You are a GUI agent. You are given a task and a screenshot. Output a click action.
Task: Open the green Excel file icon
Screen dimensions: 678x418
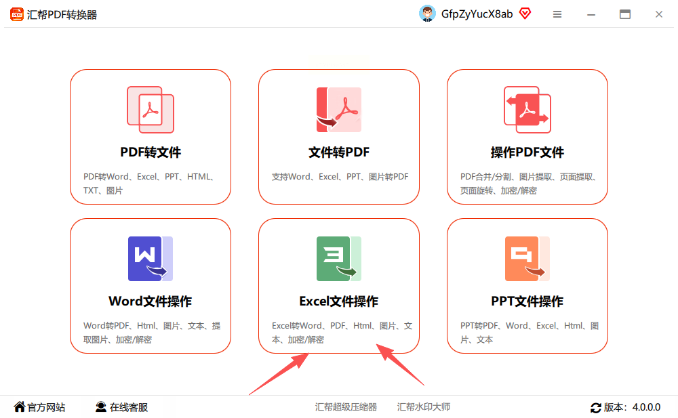[x=338, y=259]
